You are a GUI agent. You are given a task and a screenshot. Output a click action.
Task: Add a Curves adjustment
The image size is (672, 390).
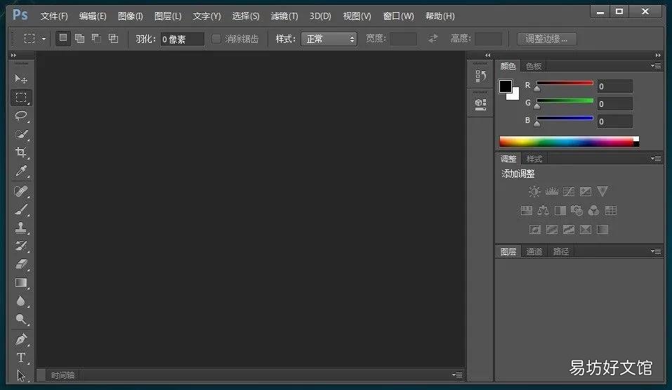569,191
